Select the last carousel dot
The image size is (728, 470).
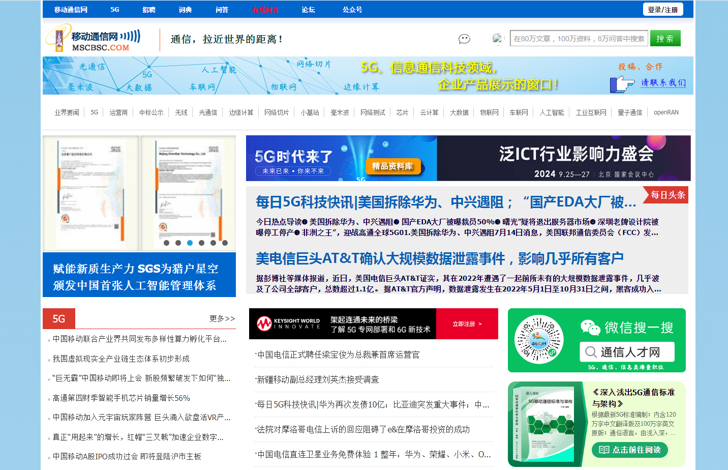coord(225,243)
